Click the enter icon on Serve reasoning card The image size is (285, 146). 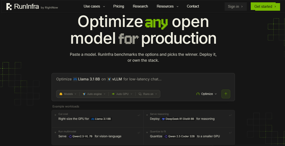(230, 115)
